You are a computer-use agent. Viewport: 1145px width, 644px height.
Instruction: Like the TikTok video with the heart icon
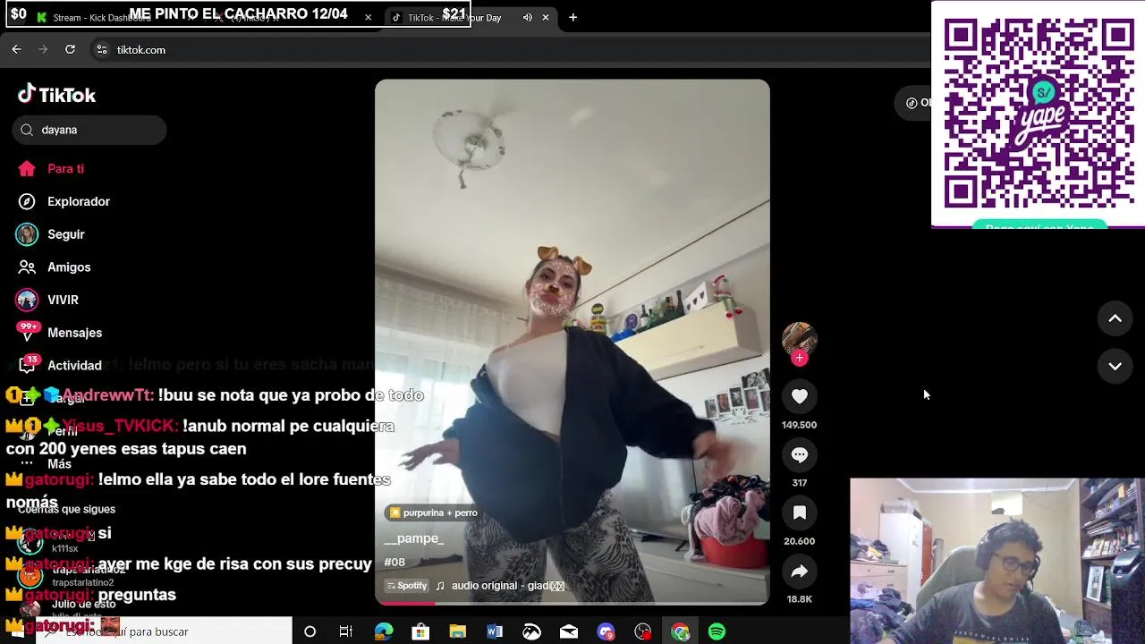pos(800,396)
